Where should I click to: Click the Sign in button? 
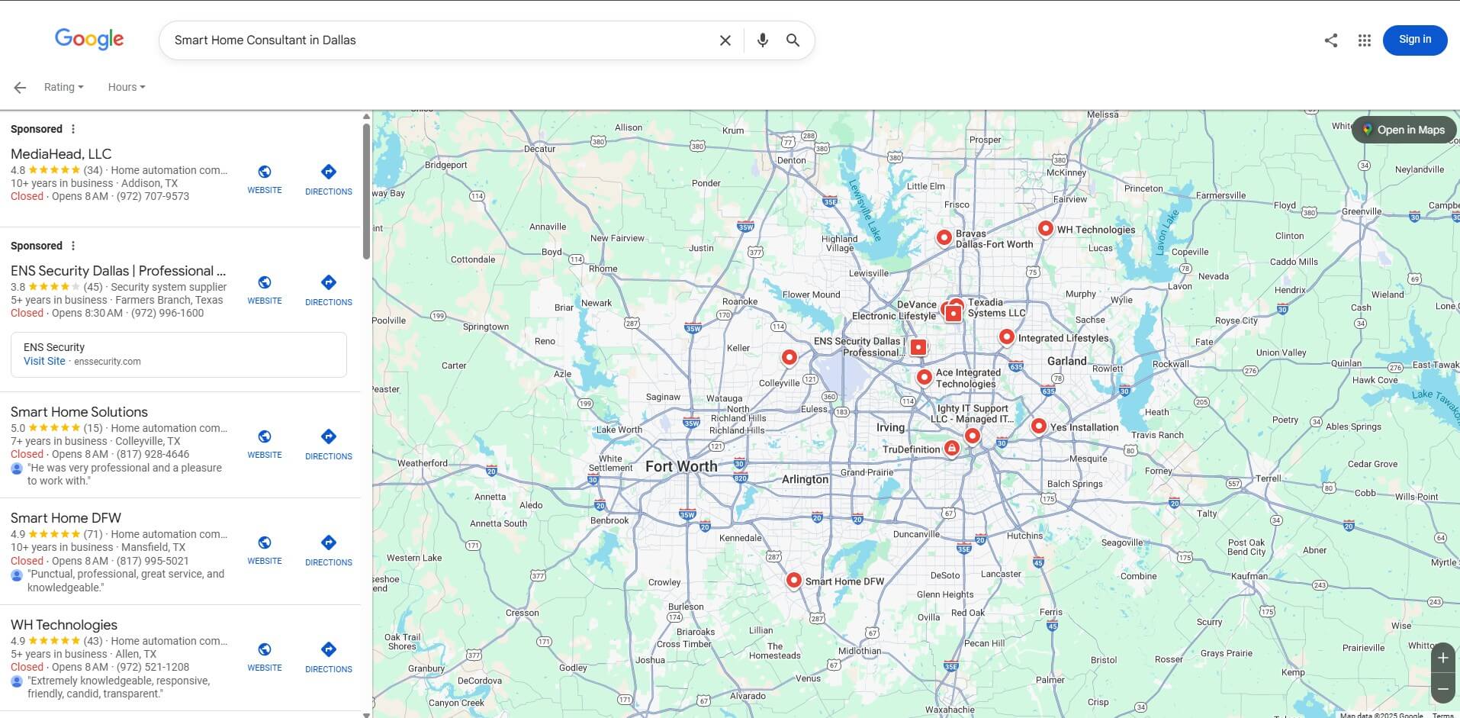(1414, 40)
